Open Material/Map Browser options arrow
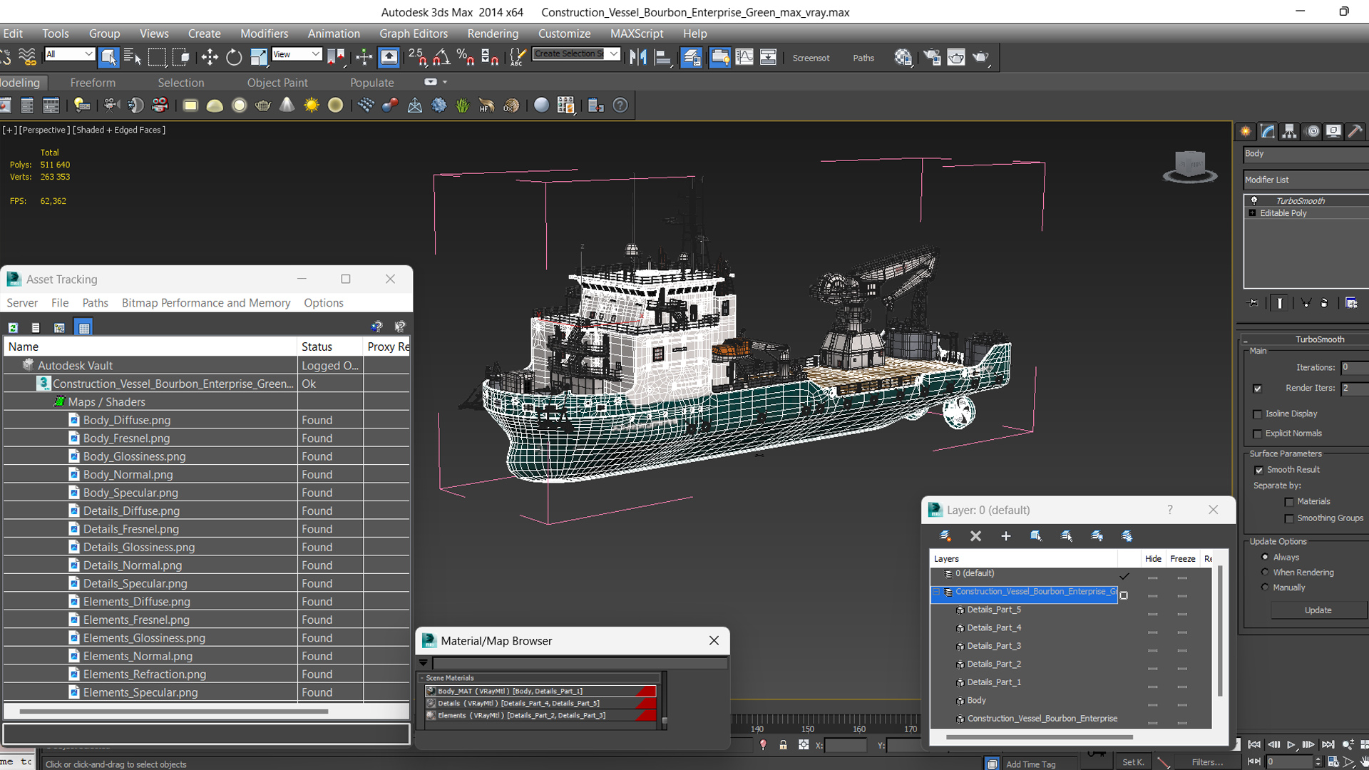Screen dimensions: 1369x770 424,663
